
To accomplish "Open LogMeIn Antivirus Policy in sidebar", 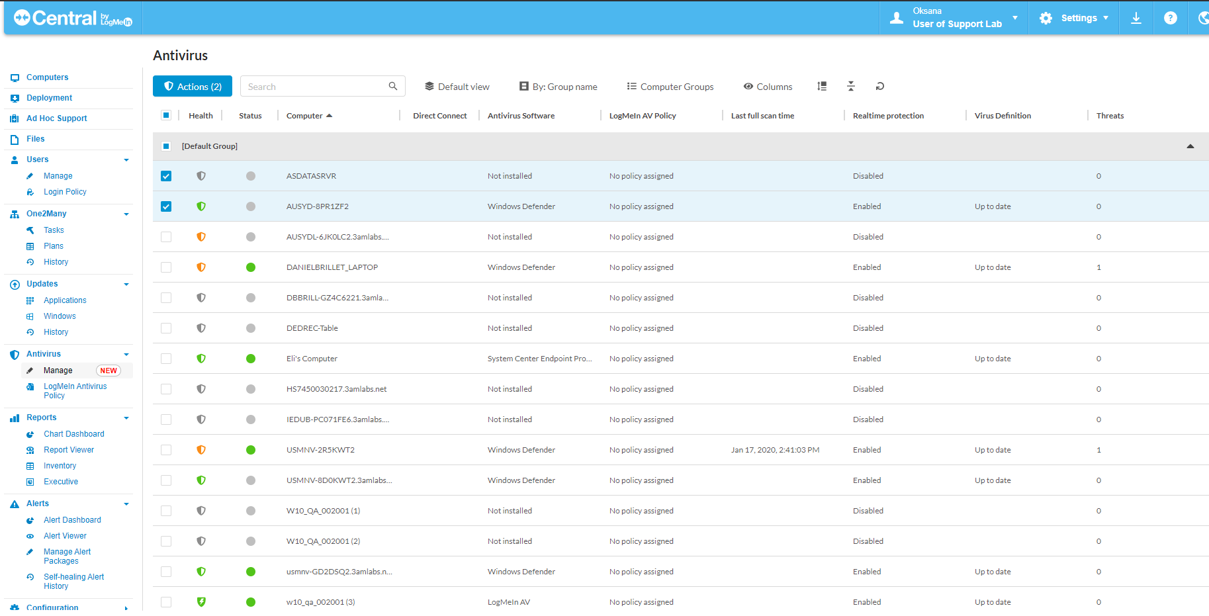I will tap(75, 391).
